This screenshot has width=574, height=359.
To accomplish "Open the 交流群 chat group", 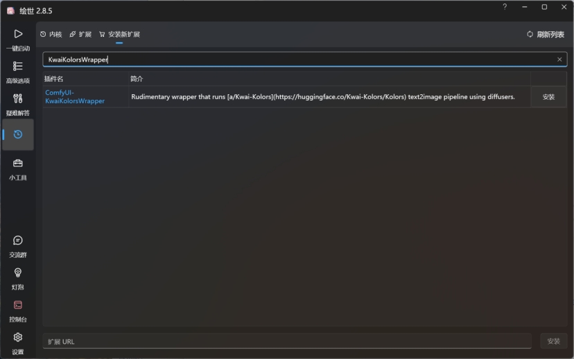I will (18, 247).
